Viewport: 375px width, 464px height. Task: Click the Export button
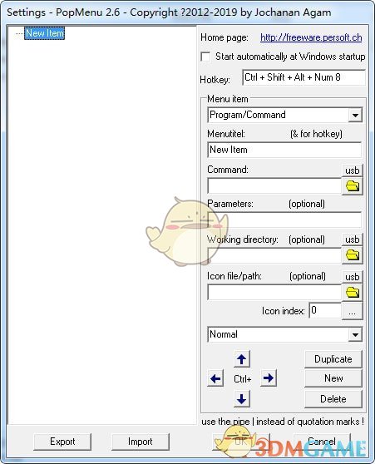62,442
